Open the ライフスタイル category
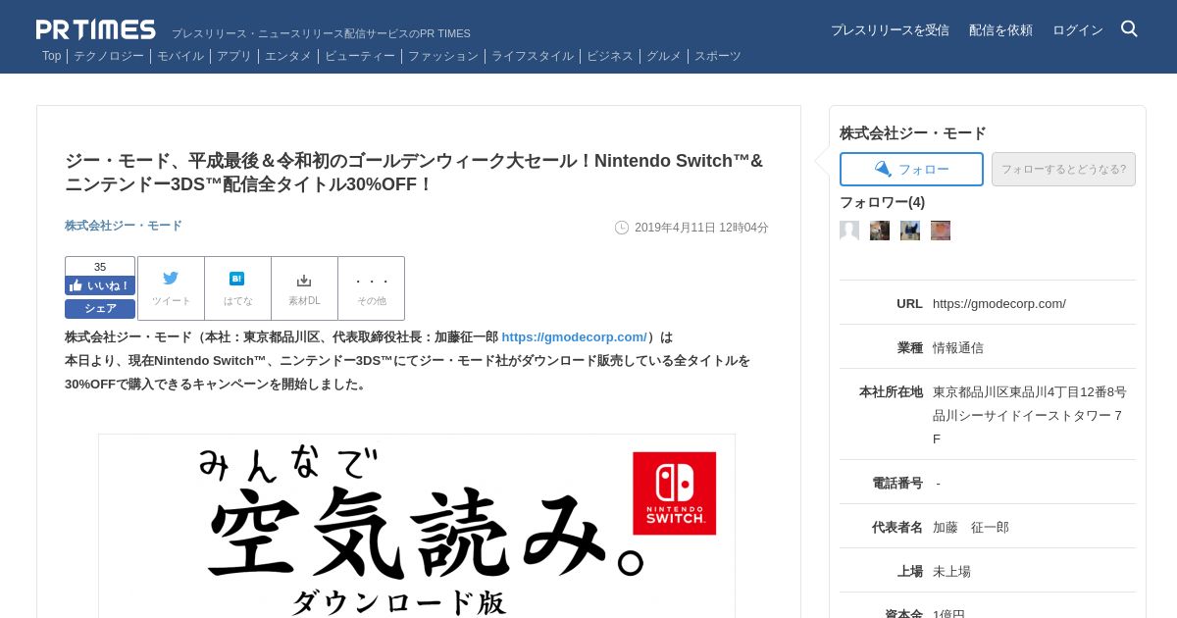This screenshot has width=1177, height=618. pos(533,56)
